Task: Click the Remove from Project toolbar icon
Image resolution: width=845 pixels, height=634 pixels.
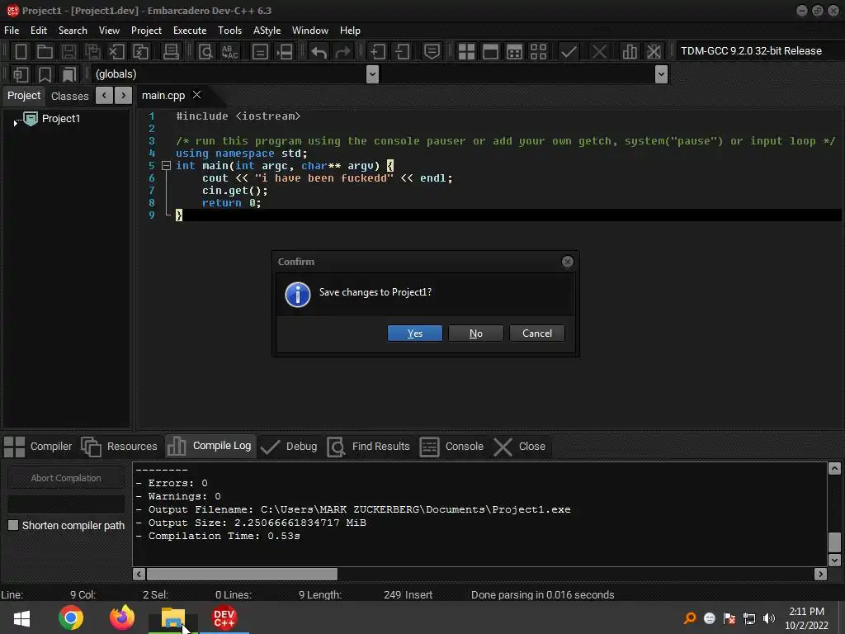Action: point(402,52)
